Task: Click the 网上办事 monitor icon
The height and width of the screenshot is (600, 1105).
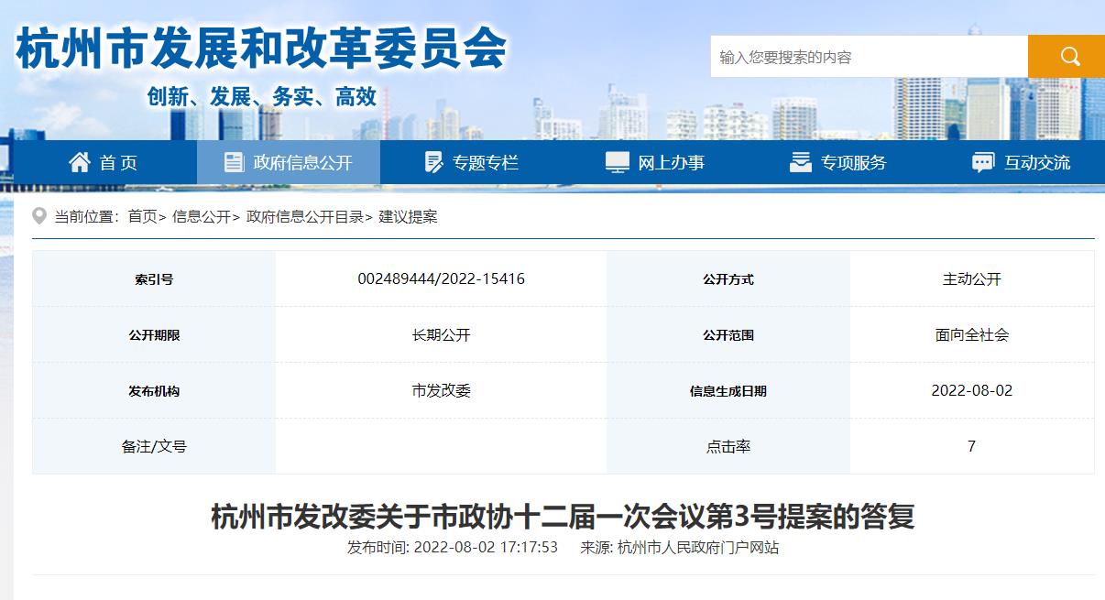Action: tap(618, 162)
